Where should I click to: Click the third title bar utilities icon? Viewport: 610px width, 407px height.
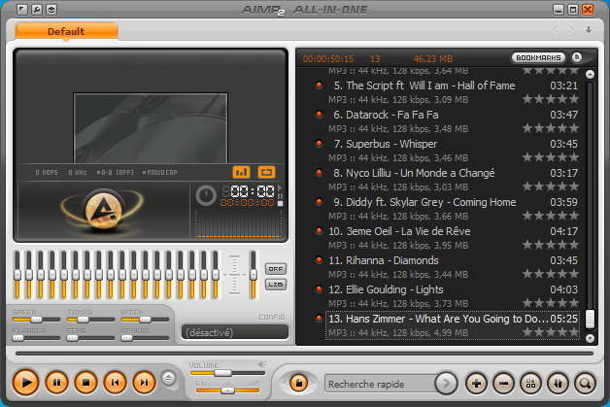tap(51, 10)
